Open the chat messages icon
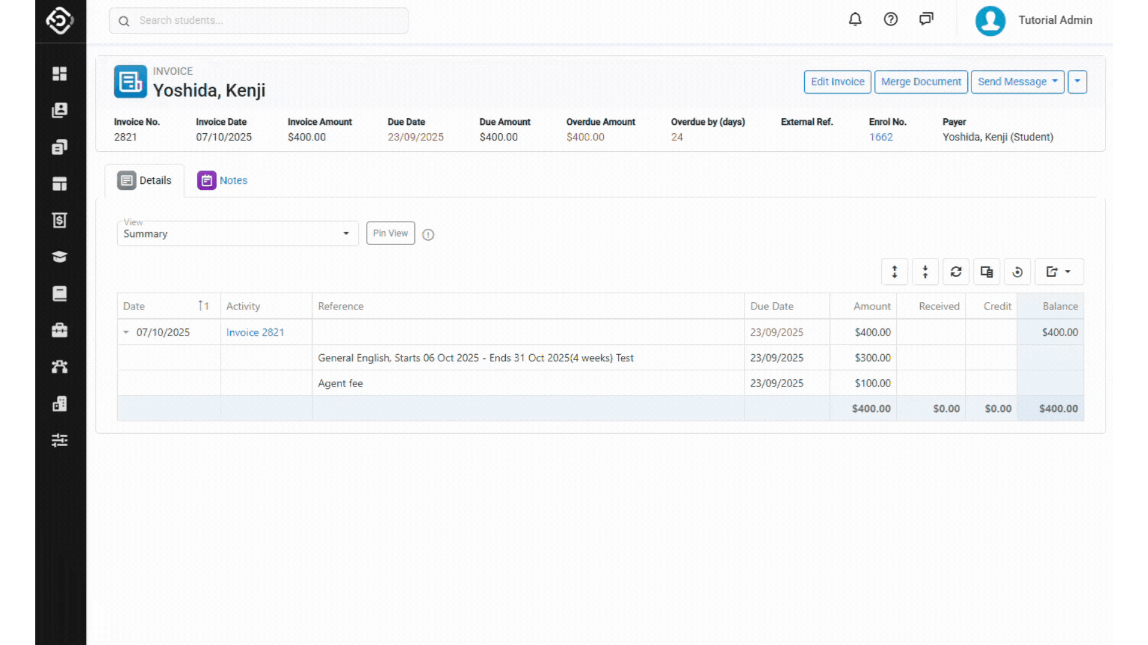The image size is (1148, 645). coord(926,20)
